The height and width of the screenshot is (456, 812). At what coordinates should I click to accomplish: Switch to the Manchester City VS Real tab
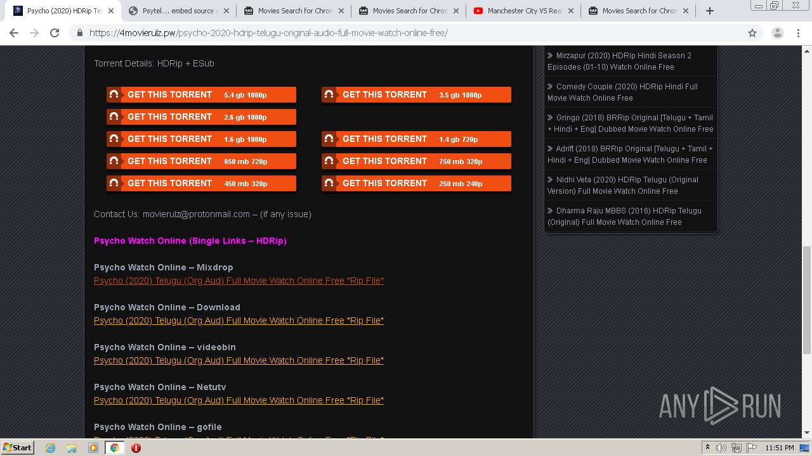(523, 11)
